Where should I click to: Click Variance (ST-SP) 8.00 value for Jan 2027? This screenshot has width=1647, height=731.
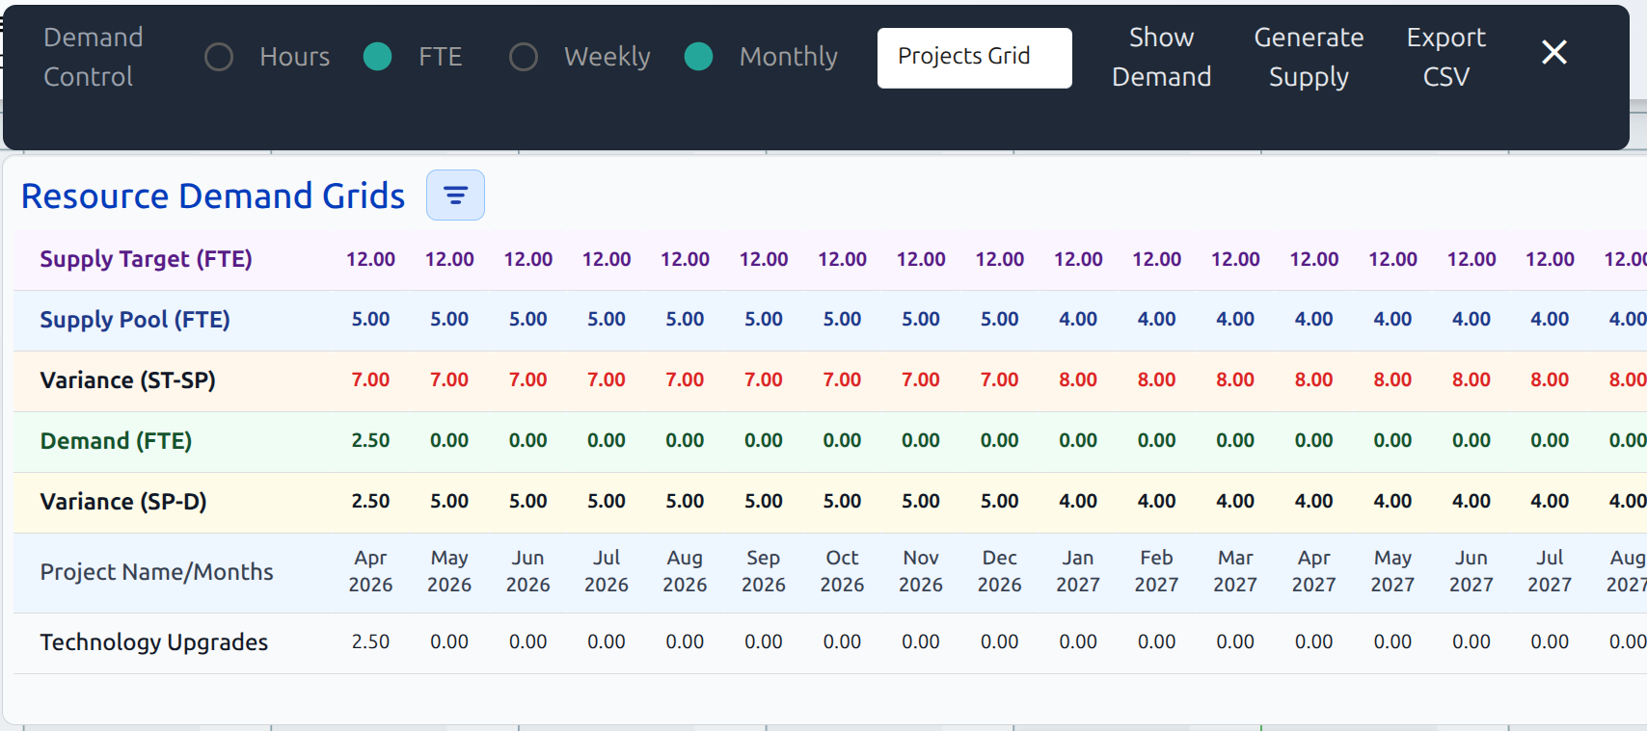(1078, 379)
